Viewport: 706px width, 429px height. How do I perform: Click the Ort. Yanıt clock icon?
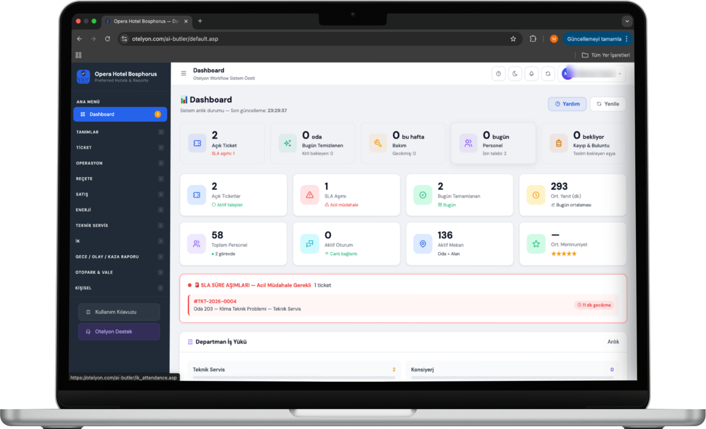click(x=536, y=195)
